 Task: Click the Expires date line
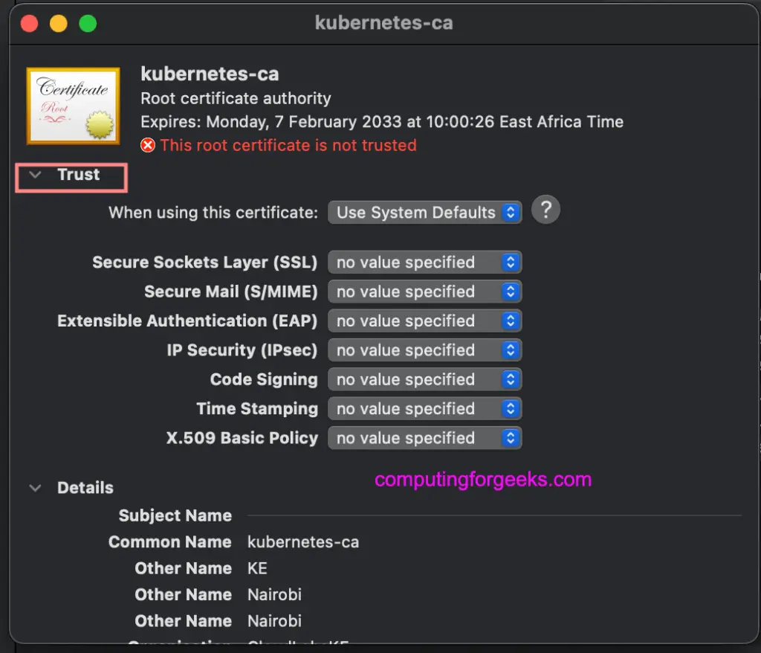click(382, 121)
